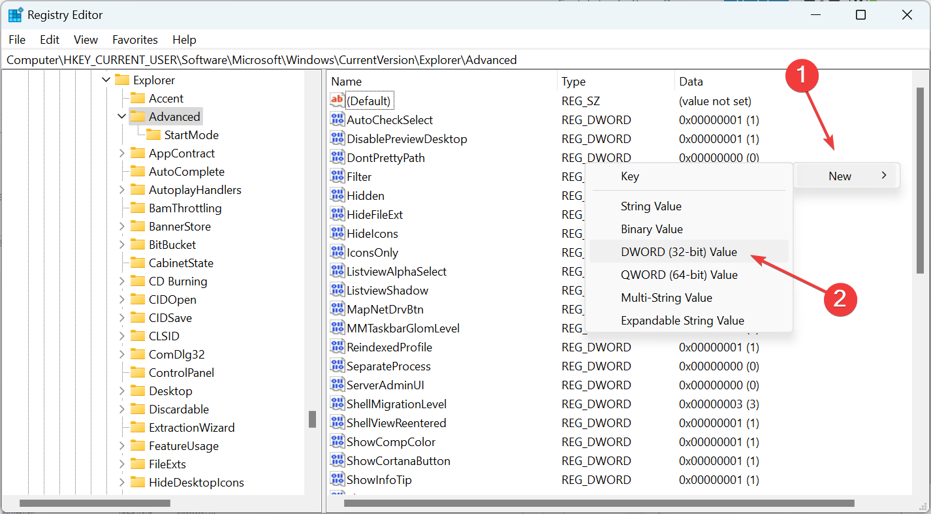The width and height of the screenshot is (931, 514).
Task: Sort by the Data column header
Action: click(793, 82)
